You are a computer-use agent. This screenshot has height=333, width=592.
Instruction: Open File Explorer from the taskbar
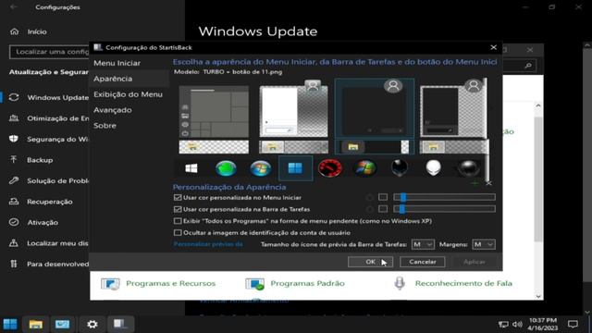36,324
